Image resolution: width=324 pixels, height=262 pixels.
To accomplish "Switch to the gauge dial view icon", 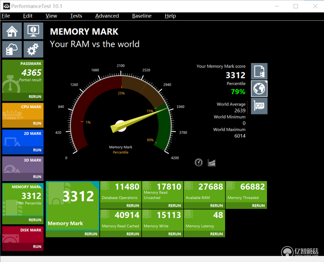I will tap(198, 163).
